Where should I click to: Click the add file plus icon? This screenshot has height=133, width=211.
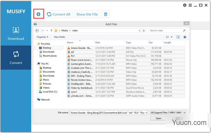coord(38,14)
